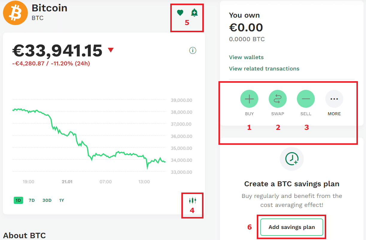Screen dimensions: 366x240
Task: Click the minus Sell icon
Action: pos(306,99)
